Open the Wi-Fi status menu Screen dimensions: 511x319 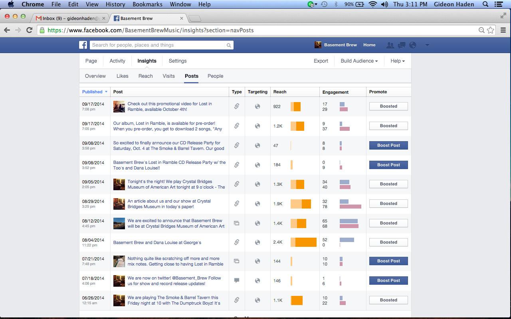(373, 4)
